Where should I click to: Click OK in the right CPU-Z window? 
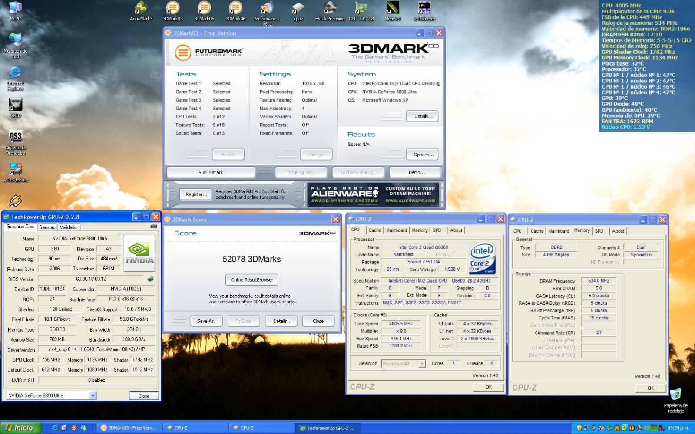[651, 388]
